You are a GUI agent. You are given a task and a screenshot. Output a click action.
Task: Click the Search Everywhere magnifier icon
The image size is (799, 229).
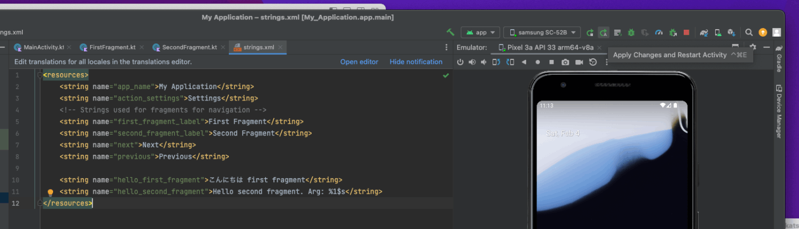749,33
